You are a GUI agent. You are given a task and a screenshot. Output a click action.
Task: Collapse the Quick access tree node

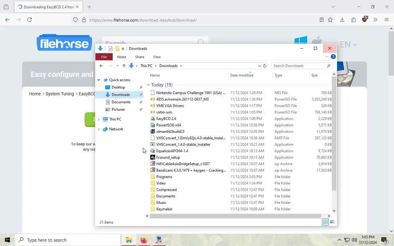pos(99,80)
